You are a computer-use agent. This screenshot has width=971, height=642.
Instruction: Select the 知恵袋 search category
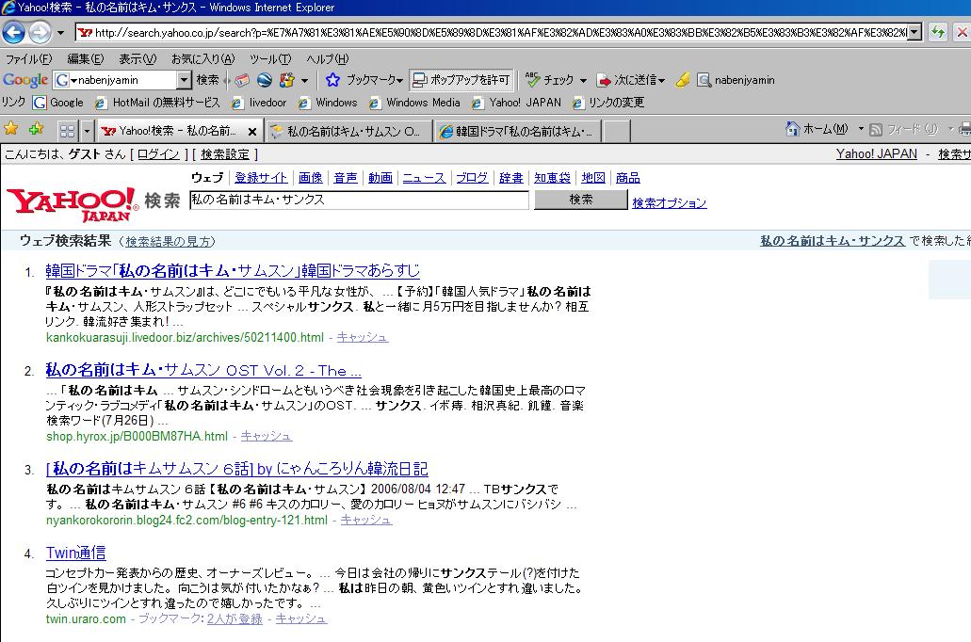coord(552,178)
